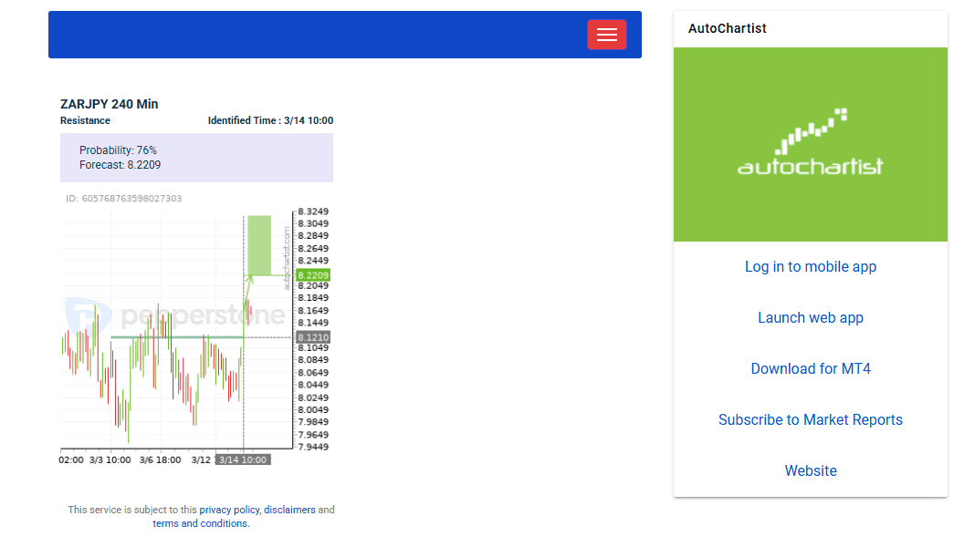The height and width of the screenshot is (547, 975).
Task: Open the disclaimers link
Action: [289, 510]
